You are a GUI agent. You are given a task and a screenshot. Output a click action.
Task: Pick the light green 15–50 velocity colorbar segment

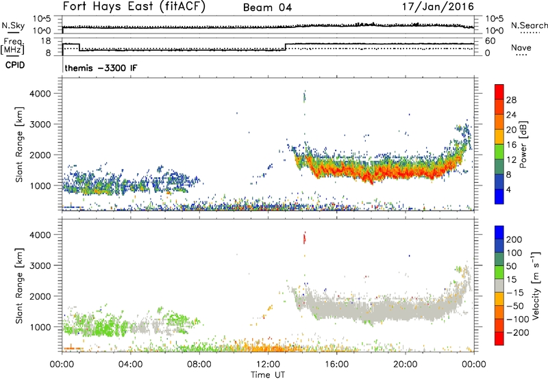(x=499, y=272)
